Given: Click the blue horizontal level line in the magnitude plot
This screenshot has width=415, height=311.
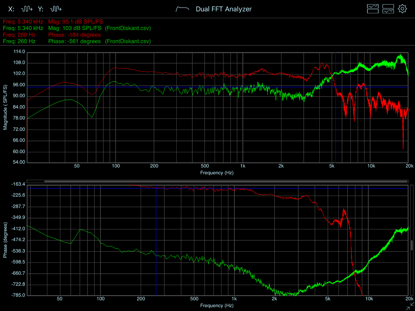Looking at the screenshot, I should pyautogui.click(x=218, y=87).
